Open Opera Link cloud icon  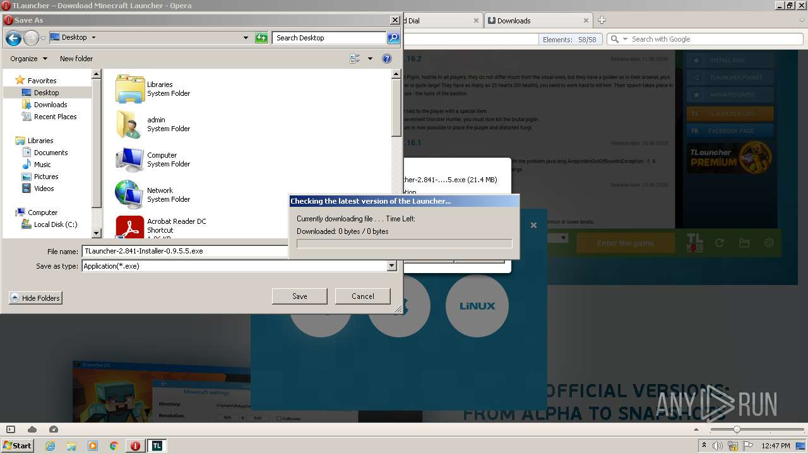[x=32, y=429]
